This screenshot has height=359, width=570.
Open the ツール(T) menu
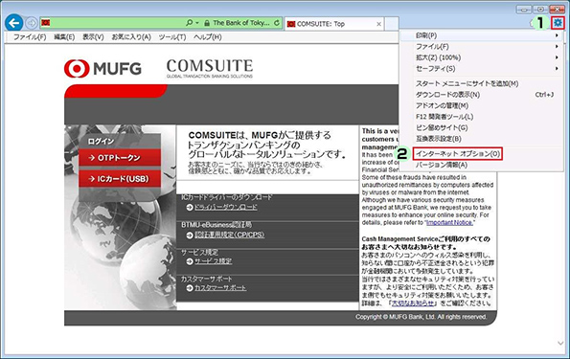pyautogui.click(x=172, y=37)
